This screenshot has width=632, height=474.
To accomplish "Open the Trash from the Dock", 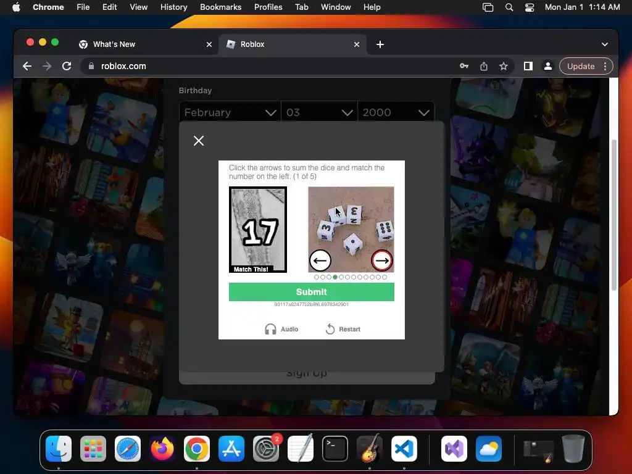I will 573,448.
